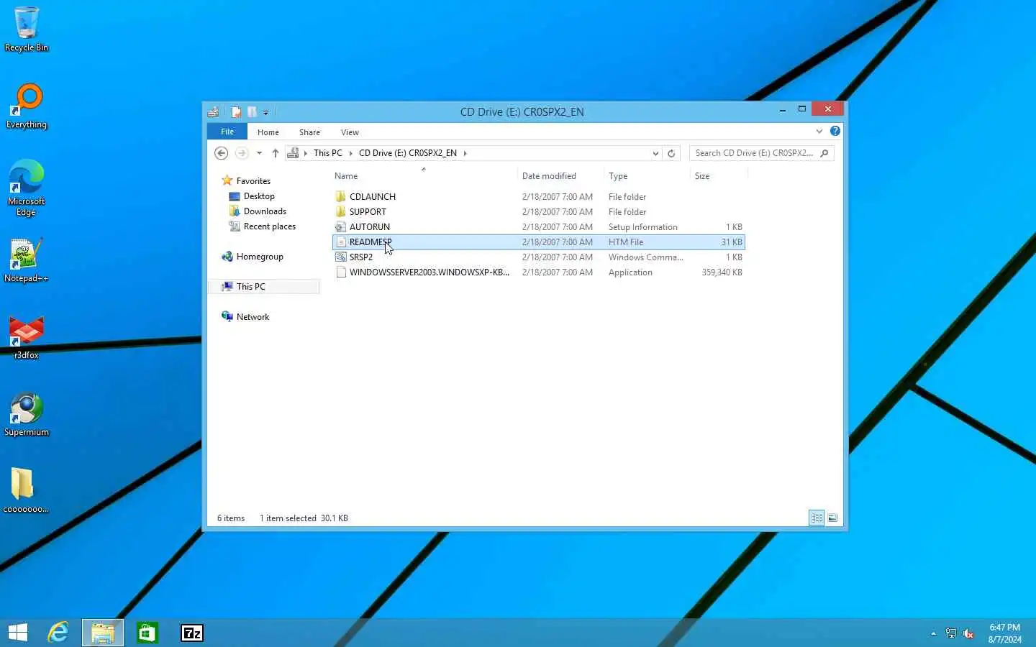The width and height of the screenshot is (1036, 647).
Task: Launch Notepad++ from the desktop
Action: pos(27,260)
